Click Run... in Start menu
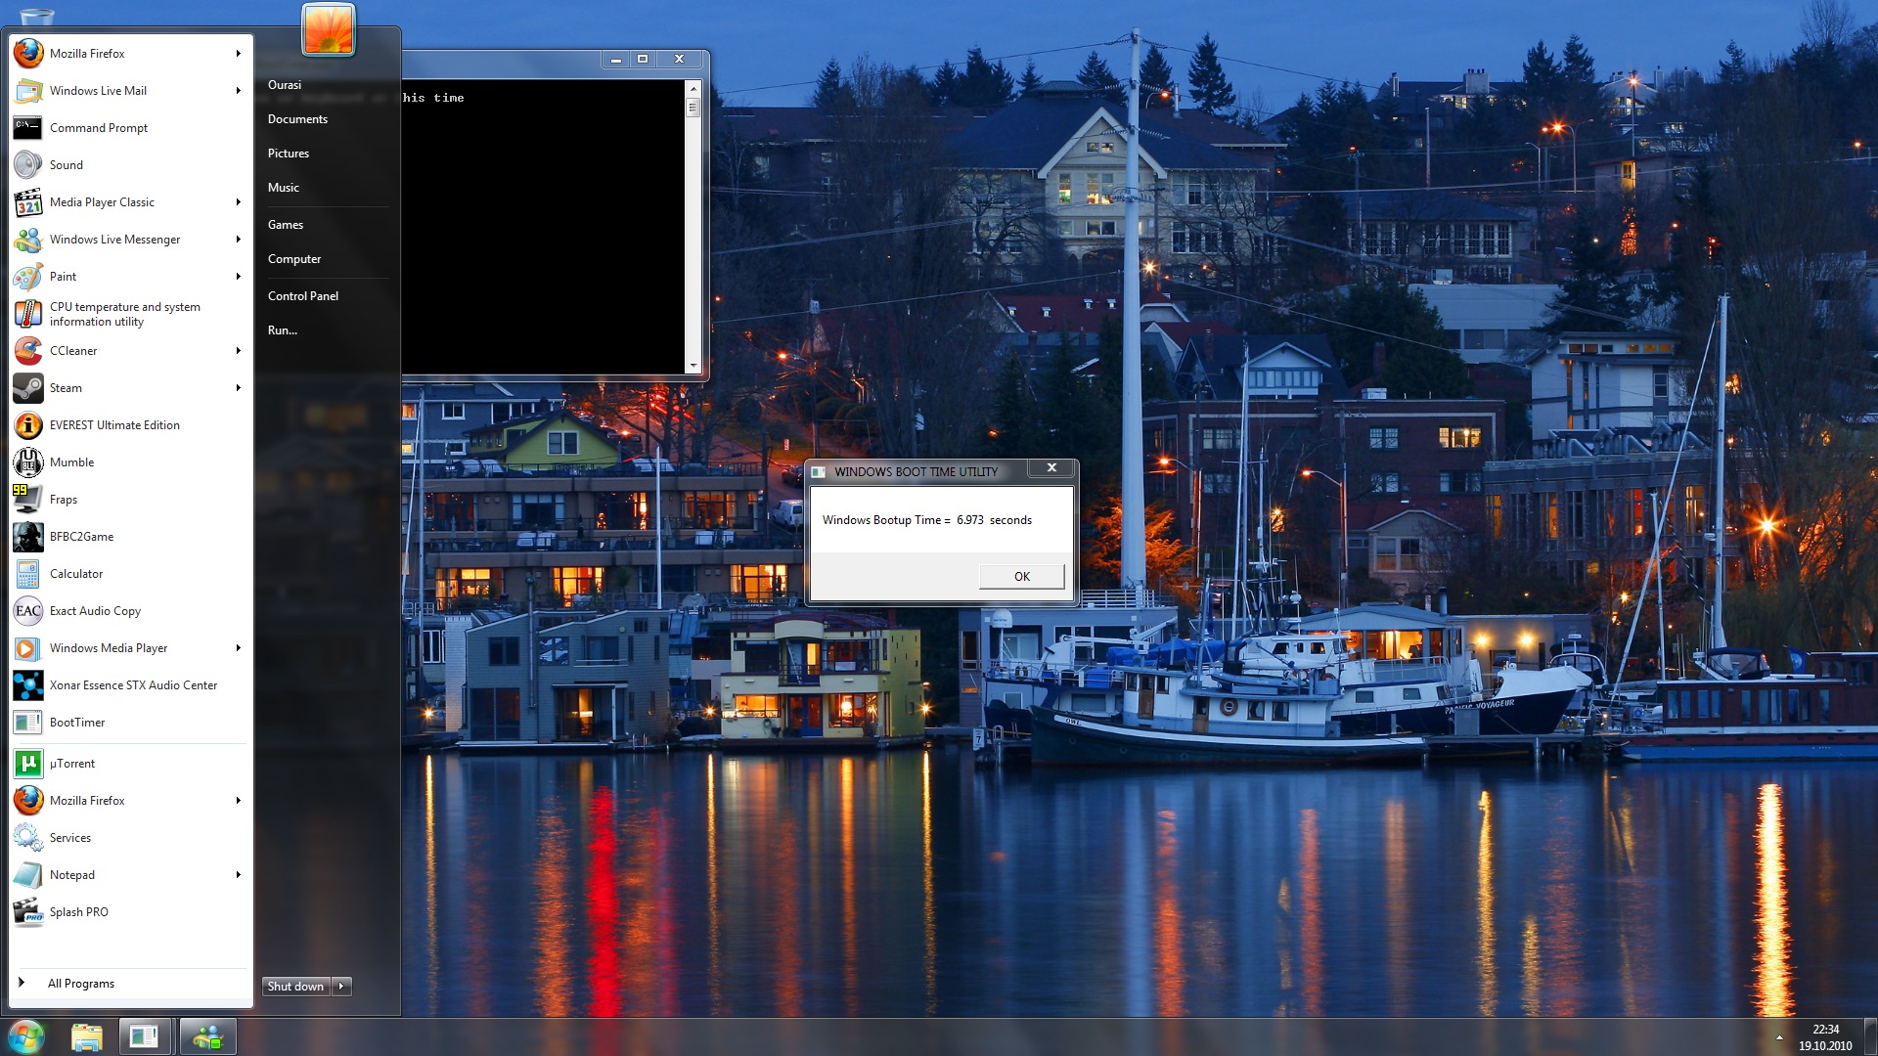 coord(283,330)
